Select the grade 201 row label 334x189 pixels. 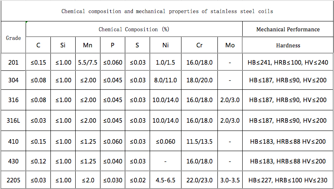[x=13, y=63]
